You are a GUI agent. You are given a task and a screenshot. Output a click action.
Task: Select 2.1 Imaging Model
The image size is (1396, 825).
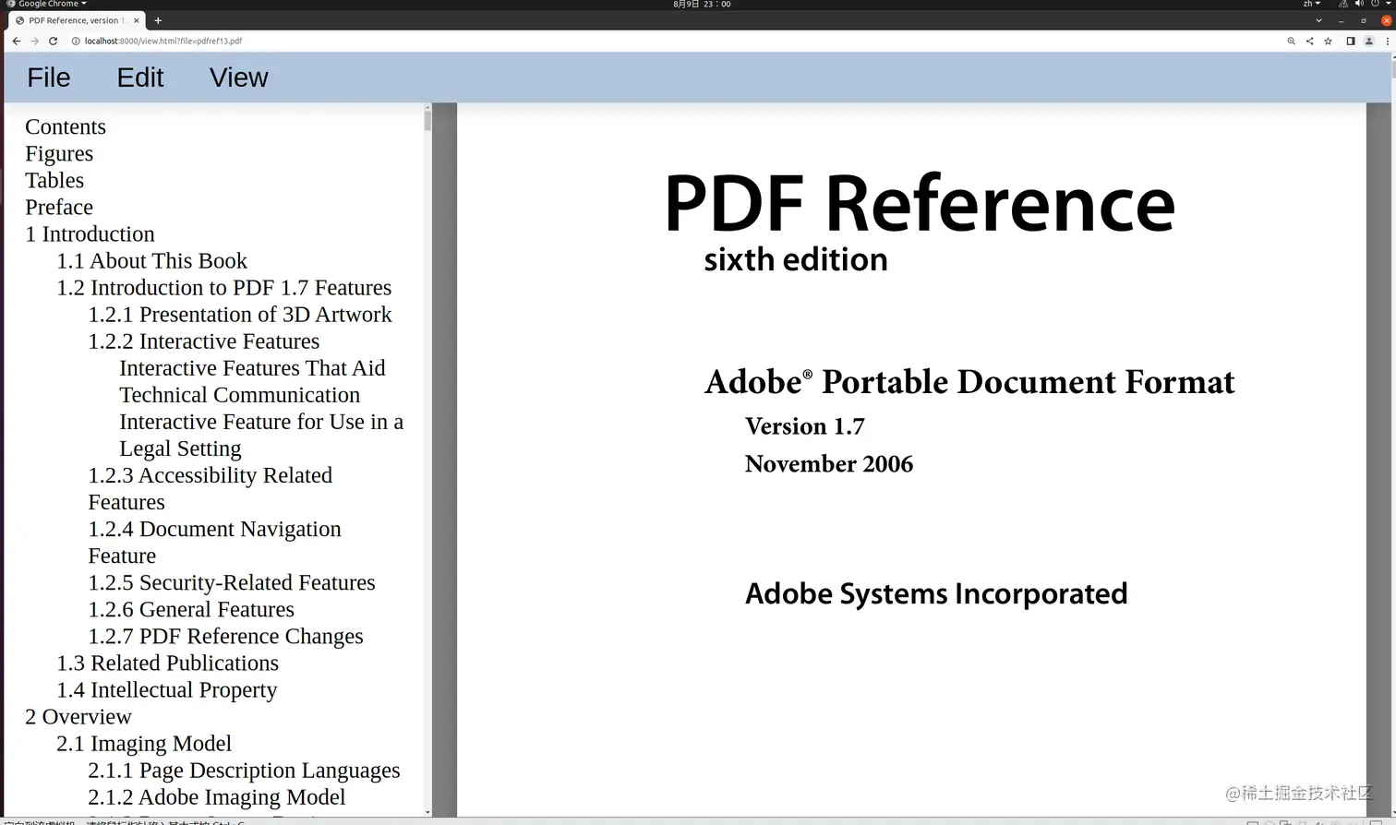click(144, 743)
